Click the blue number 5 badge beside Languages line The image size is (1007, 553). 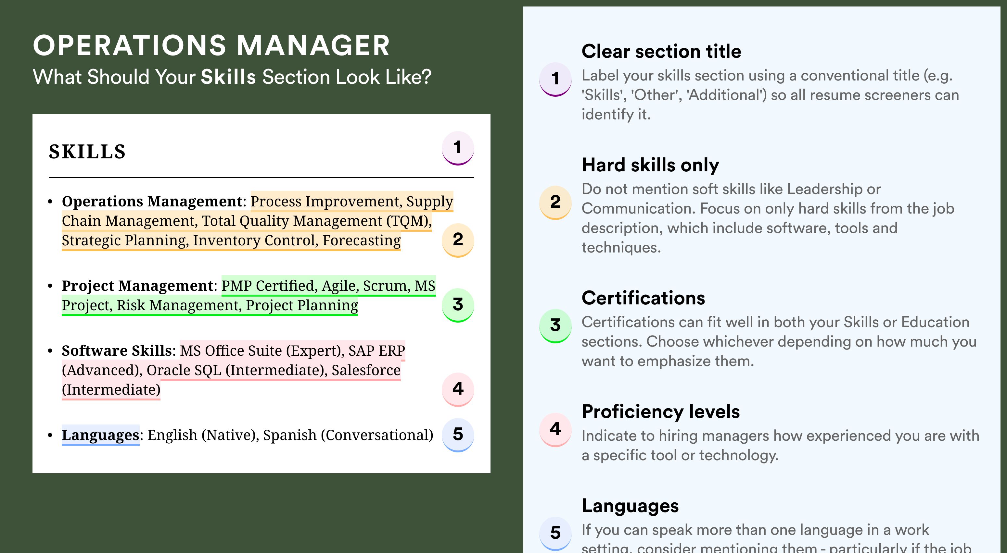458,435
